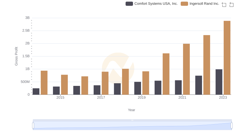Click the zoom reset icon
The width and height of the screenshot is (237, 137).
(231, 4)
